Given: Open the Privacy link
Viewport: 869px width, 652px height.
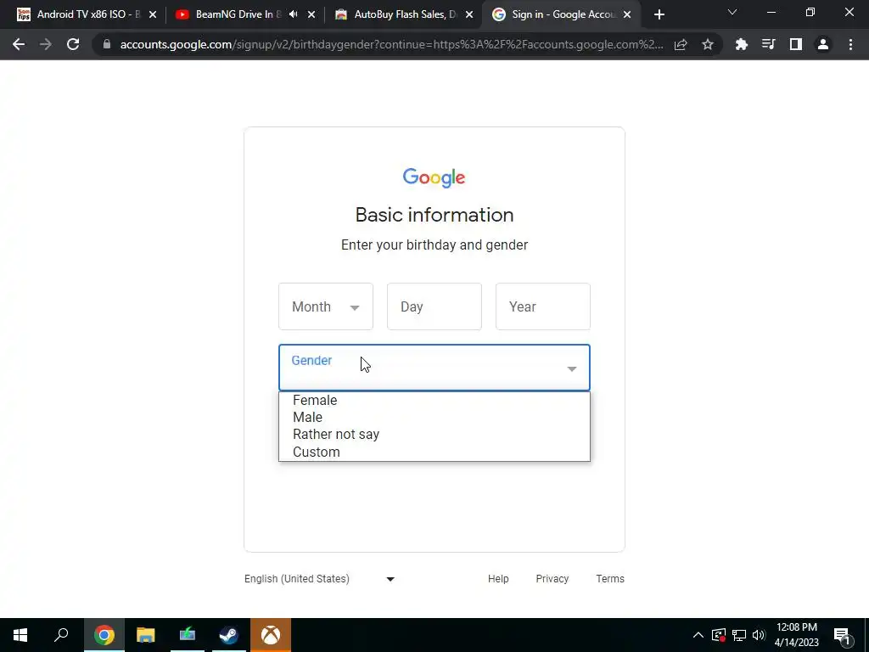Looking at the screenshot, I should 552,579.
